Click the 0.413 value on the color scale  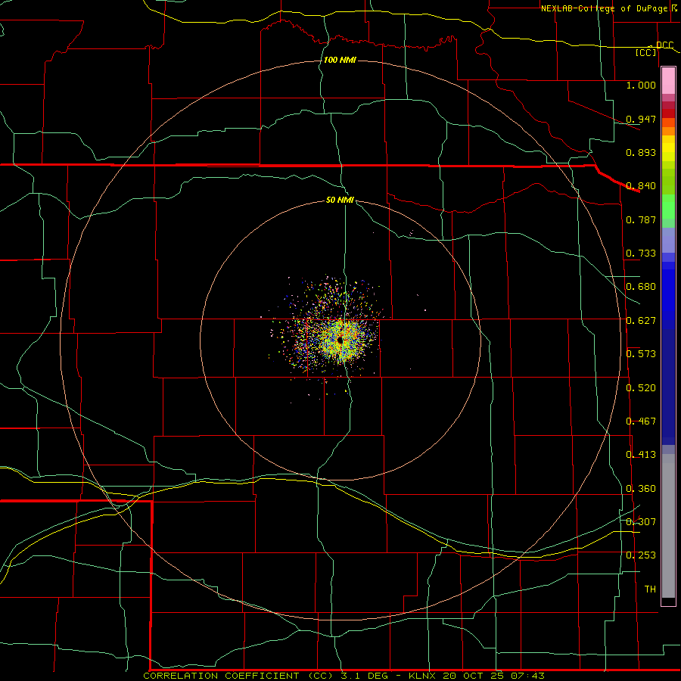click(x=641, y=455)
